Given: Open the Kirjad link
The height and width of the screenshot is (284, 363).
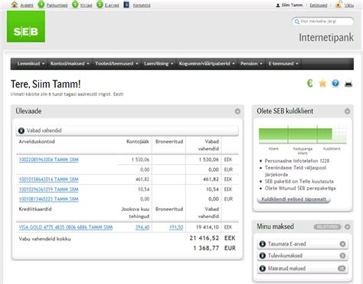Looking at the screenshot, I should (x=86, y=5).
